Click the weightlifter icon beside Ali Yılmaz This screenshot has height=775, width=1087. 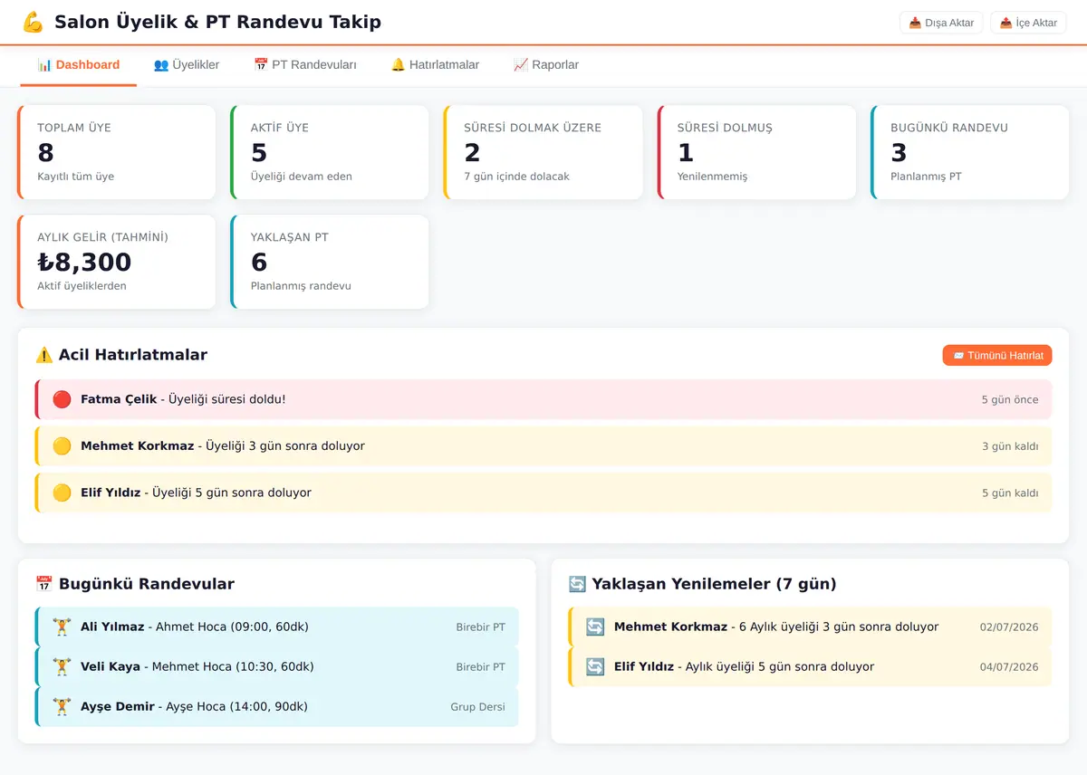tap(62, 627)
